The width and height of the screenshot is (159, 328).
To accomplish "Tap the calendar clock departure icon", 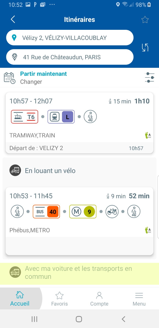I will point(10,78).
